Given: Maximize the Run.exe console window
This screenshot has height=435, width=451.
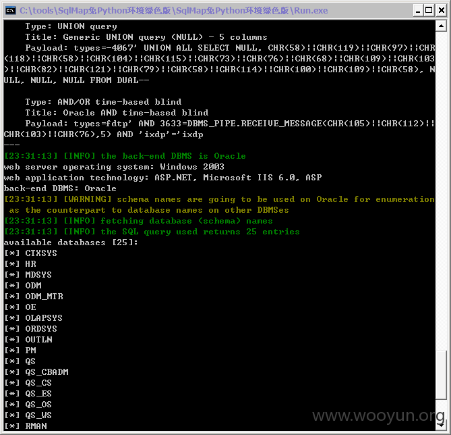Looking at the screenshot, I should [x=429, y=11].
